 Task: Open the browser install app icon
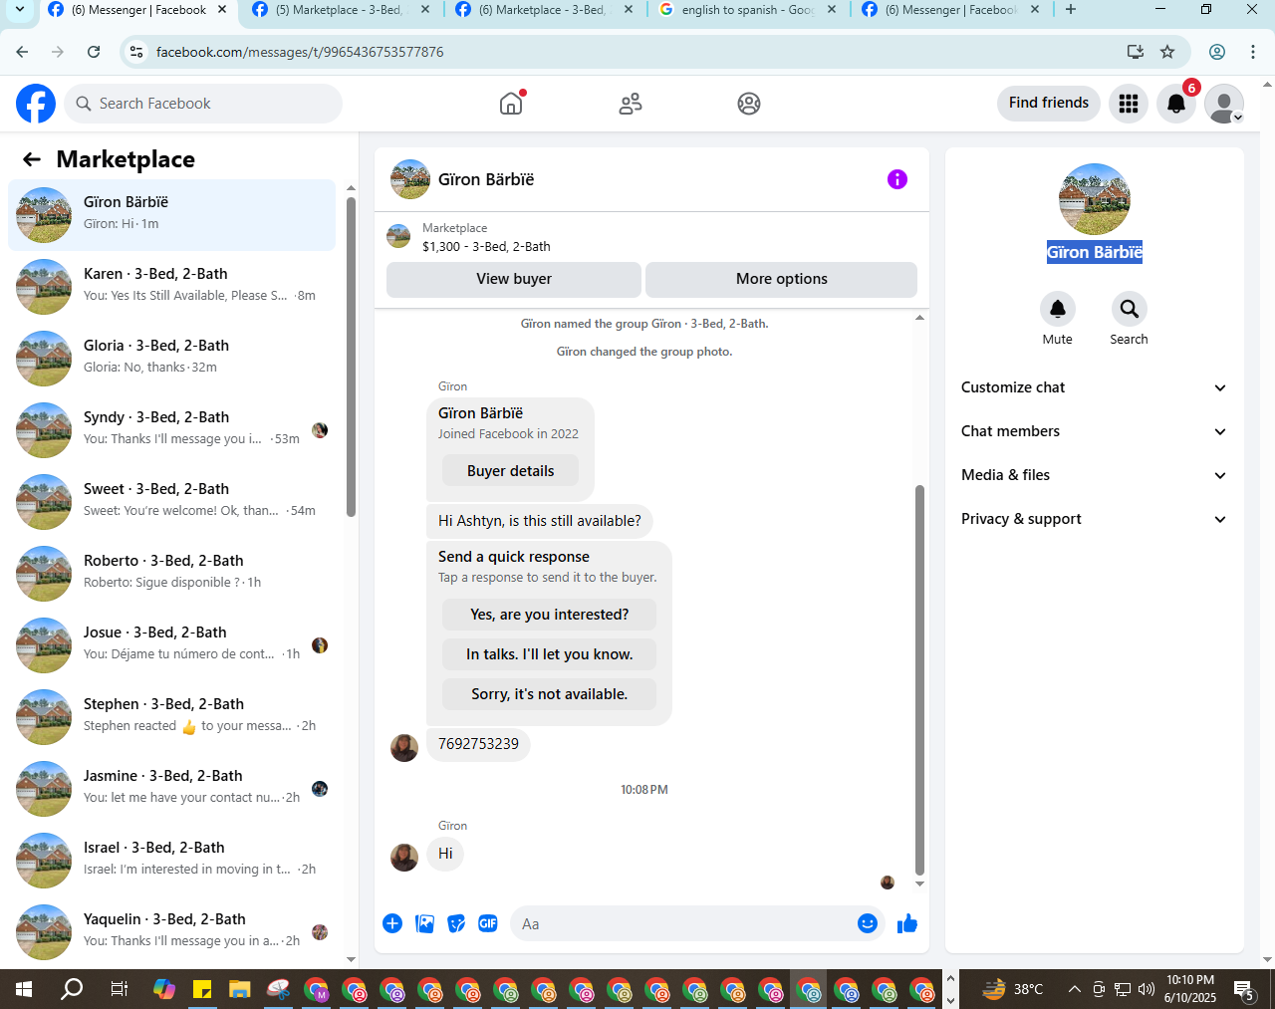(x=1135, y=52)
